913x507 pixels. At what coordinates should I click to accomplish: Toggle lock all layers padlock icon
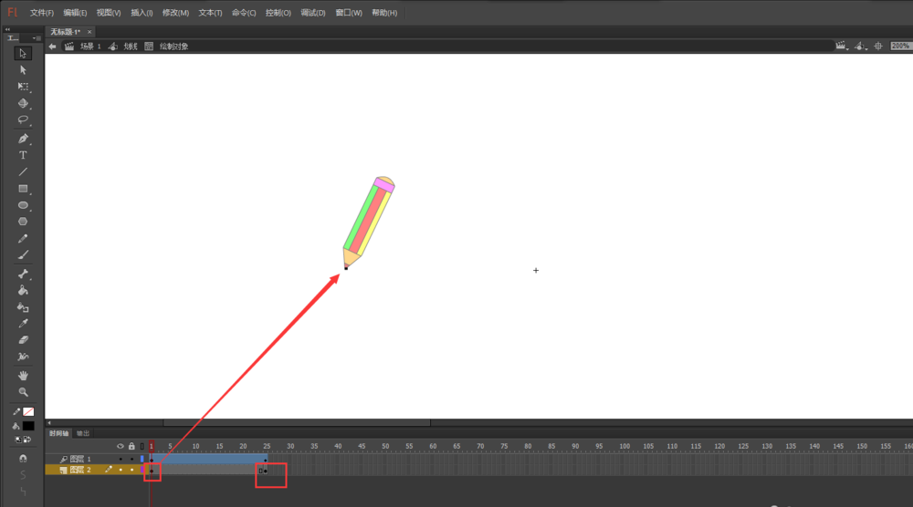coord(131,447)
